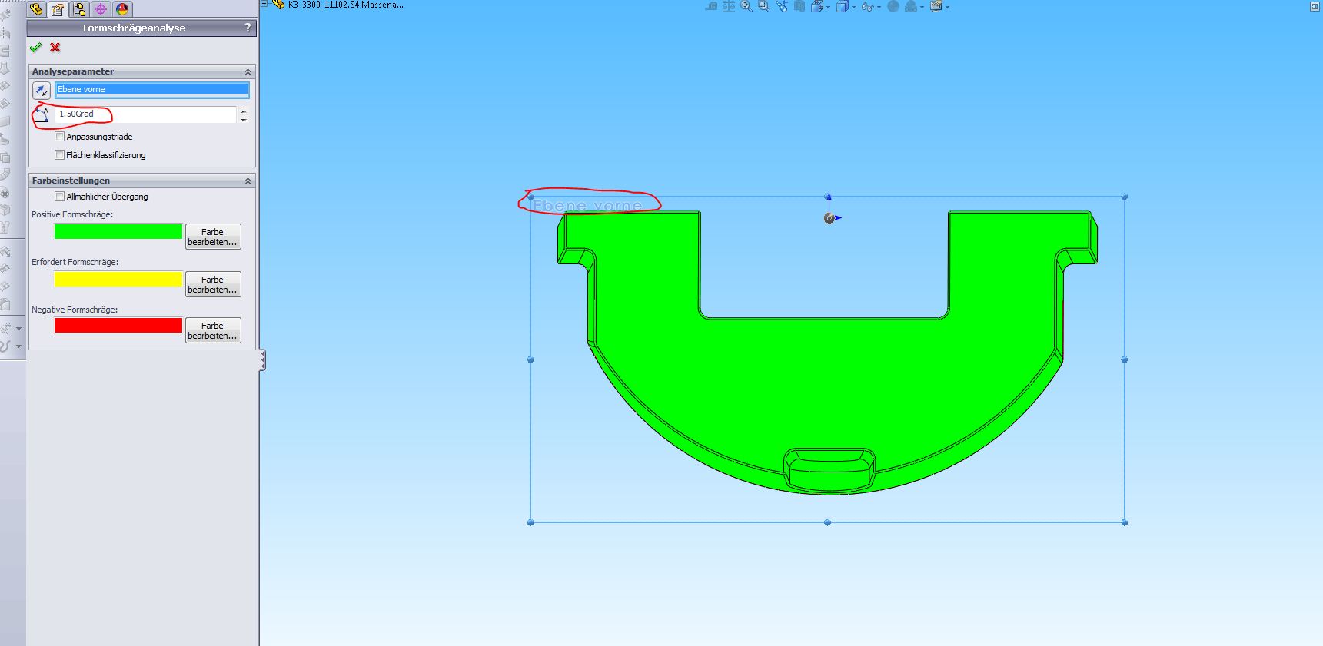Enable the Flächenklassifizierung checkbox
This screenshot has height=646, width=1323.
click(x=60, y=155)
